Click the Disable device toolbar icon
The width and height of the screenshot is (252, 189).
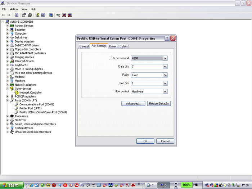click(x=69, y=15)
